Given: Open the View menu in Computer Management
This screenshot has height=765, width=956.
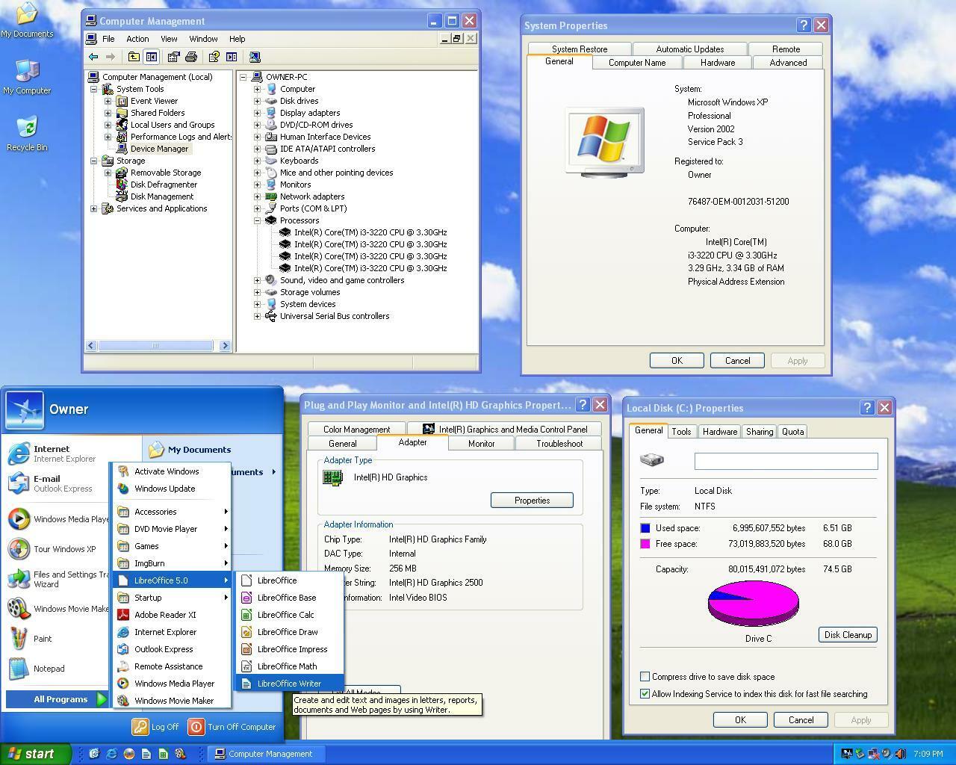Looking at the screenshot, I should coord(169,39).
